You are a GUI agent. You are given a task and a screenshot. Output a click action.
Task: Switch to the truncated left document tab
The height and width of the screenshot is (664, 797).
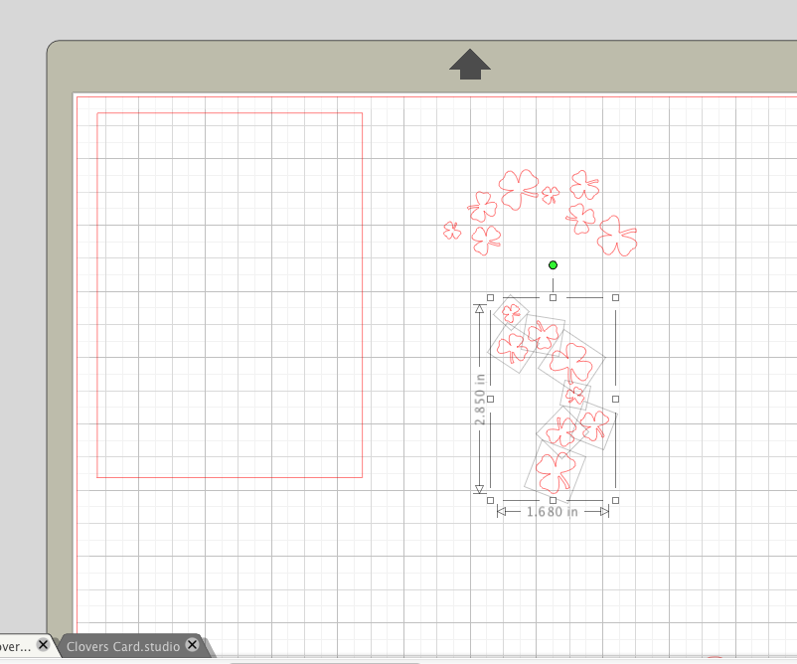[x=15, y=646]
